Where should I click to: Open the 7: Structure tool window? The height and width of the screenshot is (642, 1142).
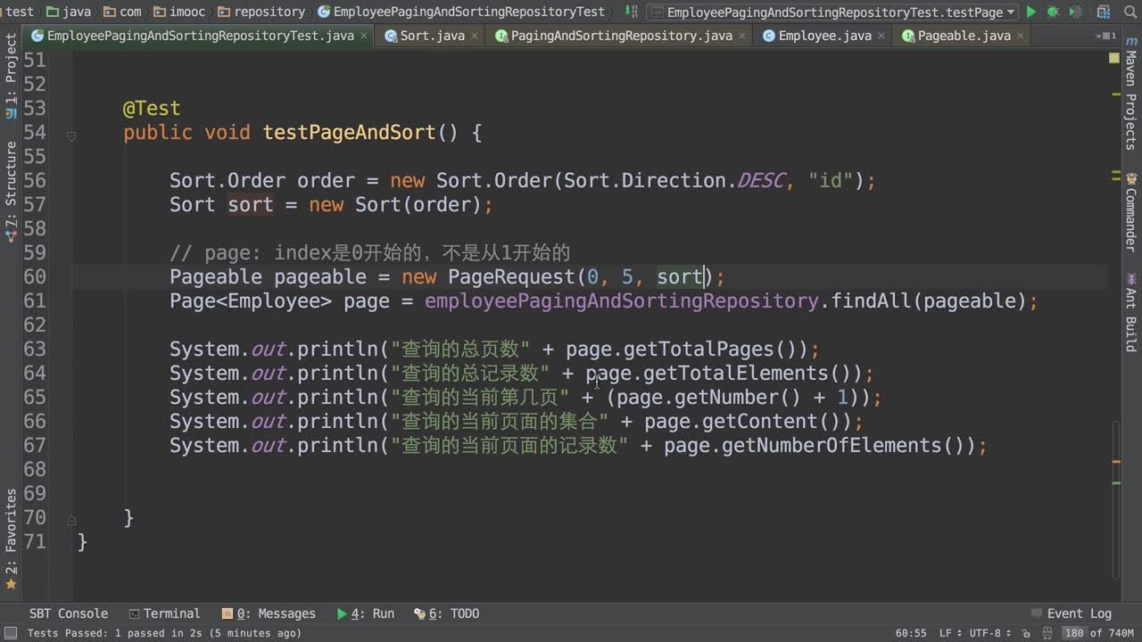pyautogui.click(x=11, y=192)
